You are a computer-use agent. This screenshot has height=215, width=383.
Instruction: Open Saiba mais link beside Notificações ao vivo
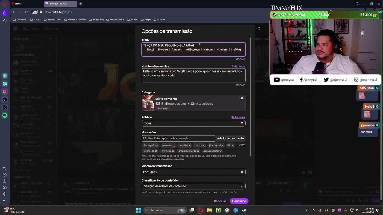238,67
